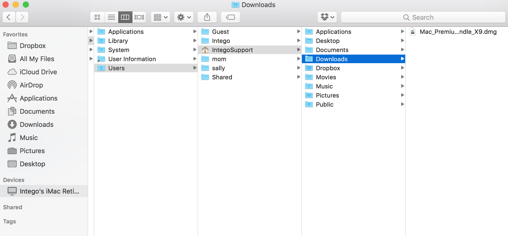Select the Users folder
The image size is (508, 236).
point(146,68)
